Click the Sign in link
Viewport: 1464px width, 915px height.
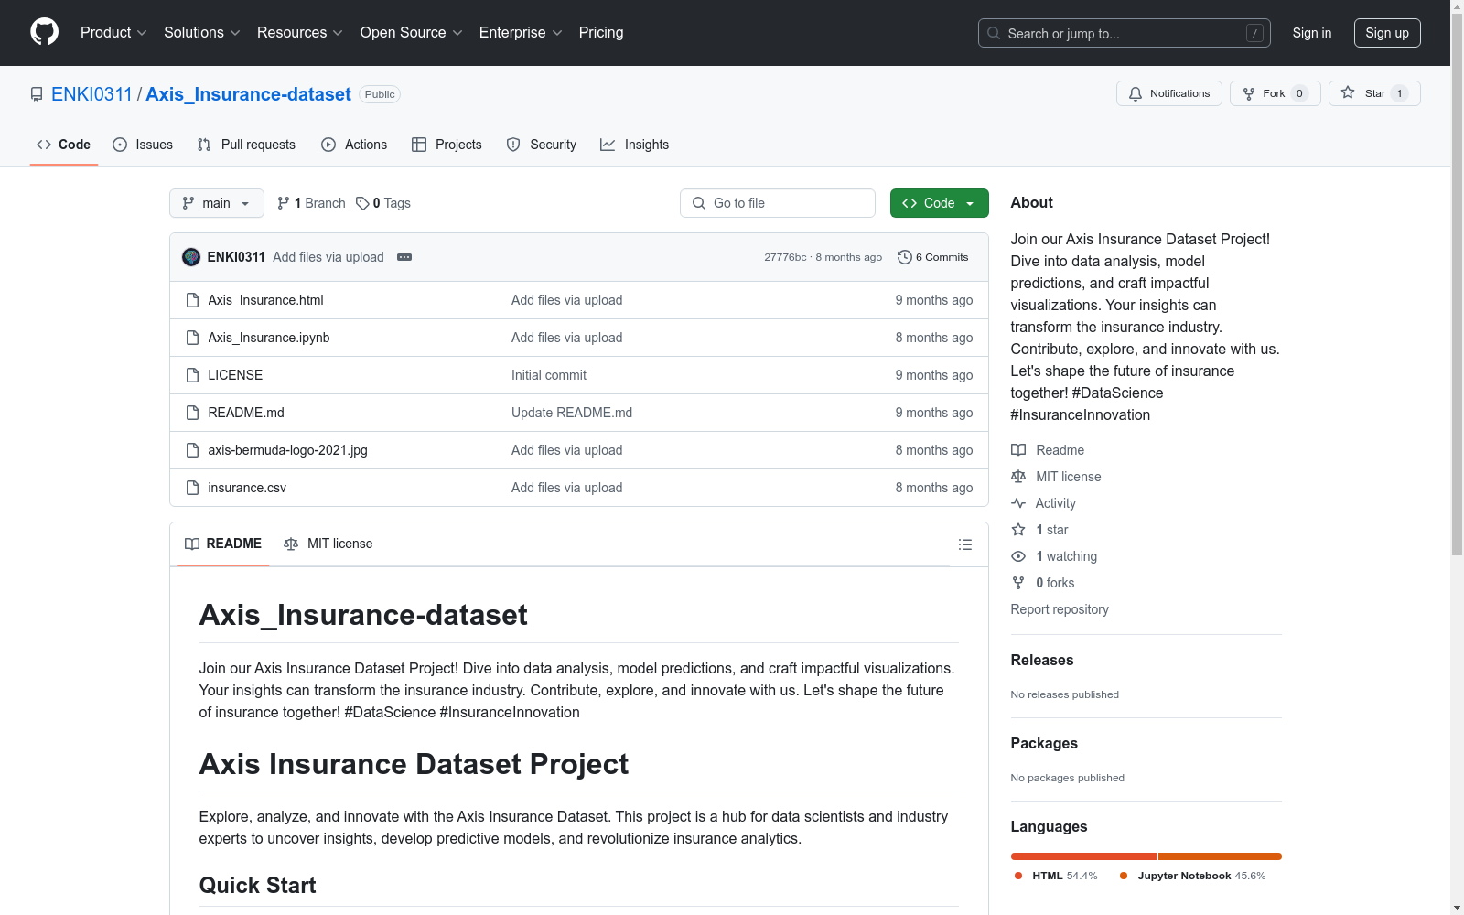coord(1312,33)
